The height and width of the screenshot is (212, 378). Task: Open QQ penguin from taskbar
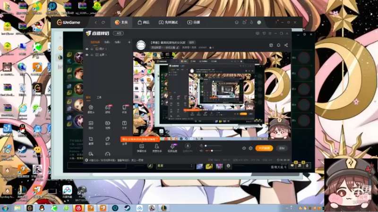[x=42, y=208]
